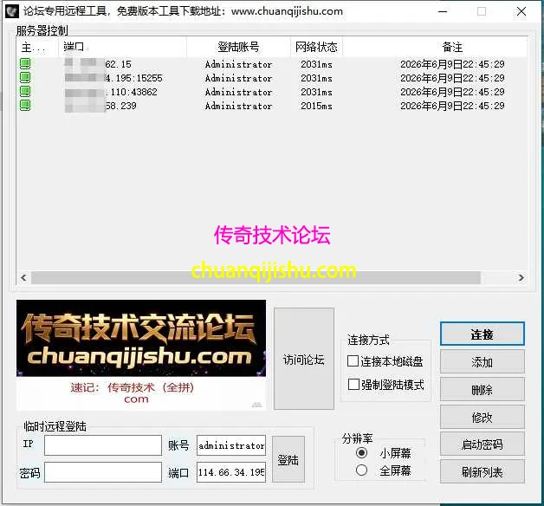Focus the 账号 field containing administrator
The image size is (544, 506).
pyautogui.click(x=231, y=445)
